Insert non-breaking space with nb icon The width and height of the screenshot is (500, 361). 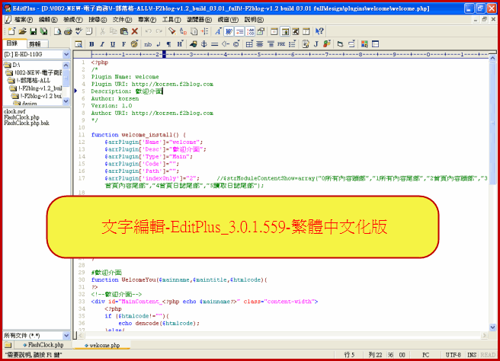click(x=147, y=44)
